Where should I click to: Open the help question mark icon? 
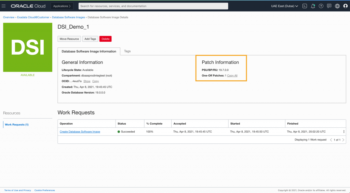pos(321,6)
